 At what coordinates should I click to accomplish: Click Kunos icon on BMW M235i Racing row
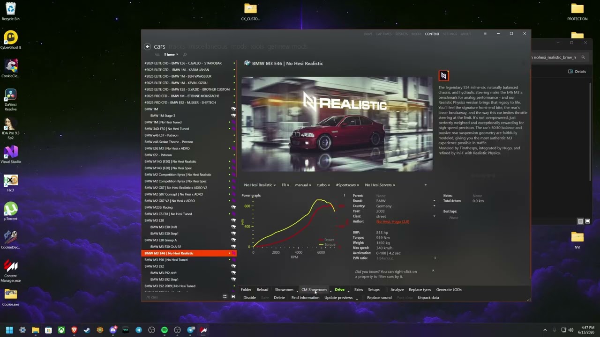click(233, 207)
